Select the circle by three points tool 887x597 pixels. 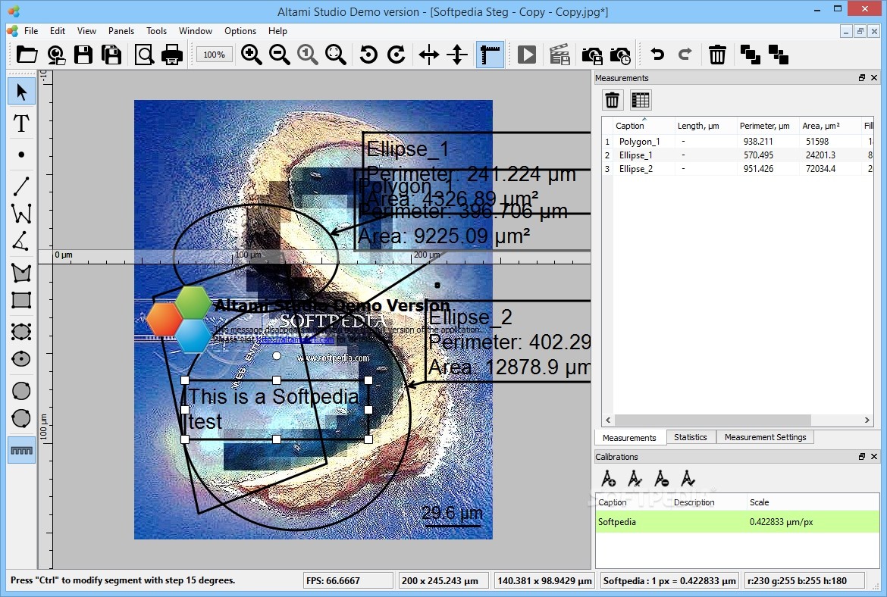(x=21, y=418)
